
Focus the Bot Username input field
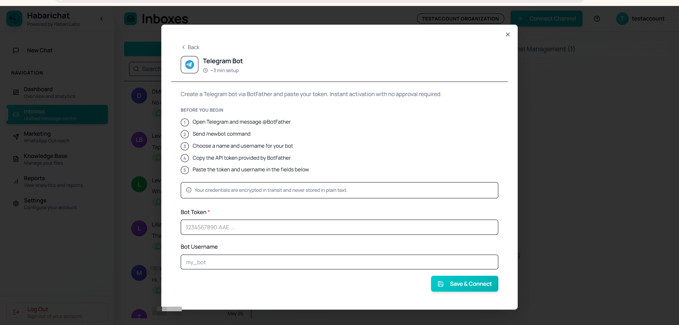(x=339, y=262)
